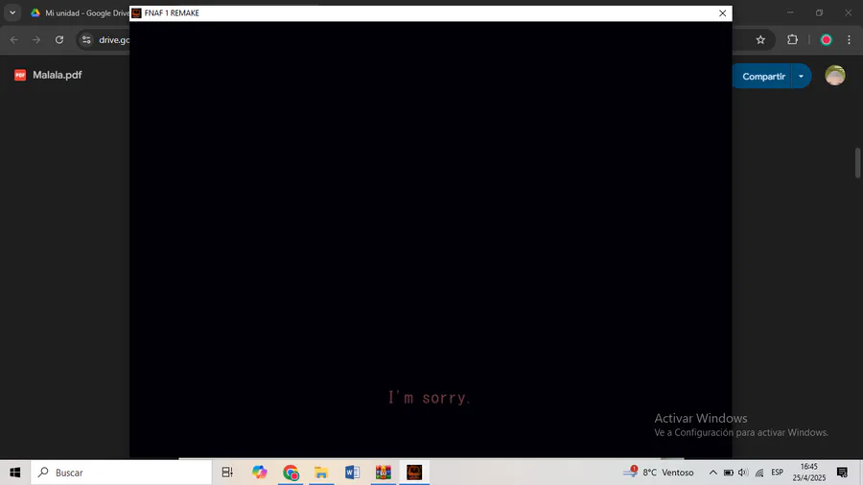The height and width of the screenshot is (485, 863).
Task: Open Chrome three-dot menu
Action: (850, 39)
